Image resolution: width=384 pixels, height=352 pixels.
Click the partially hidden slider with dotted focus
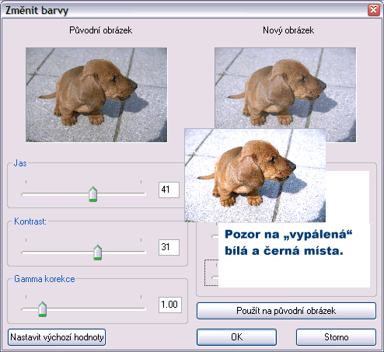click(211, 273)
